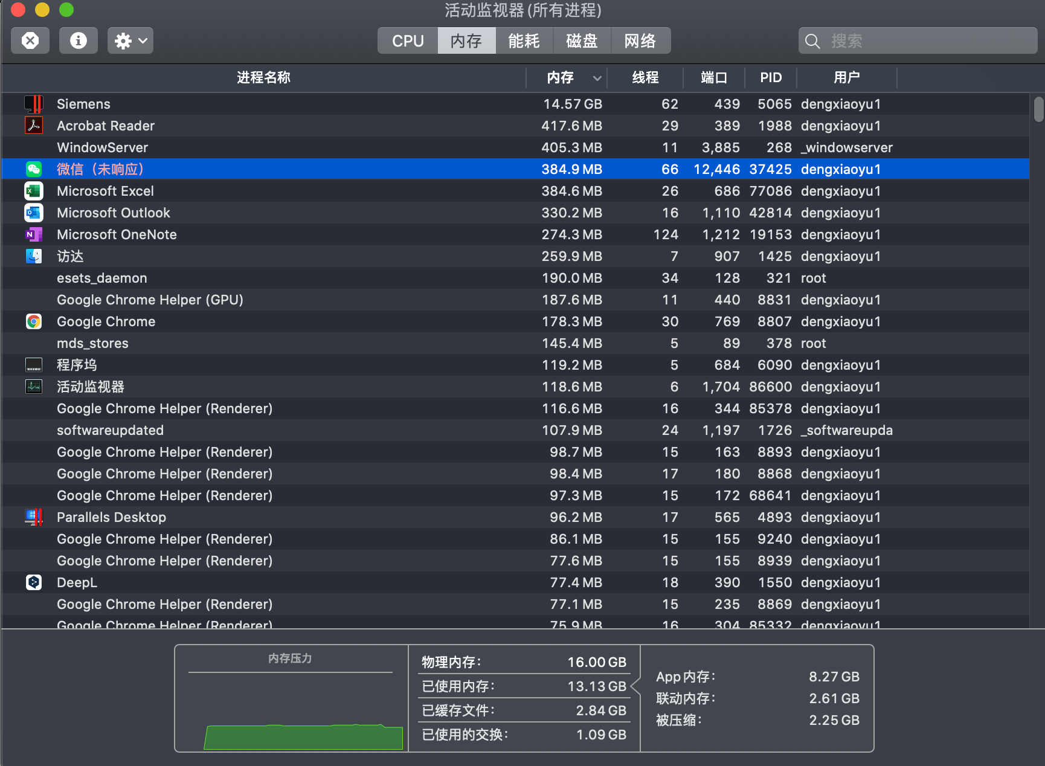Click the vertical scrollbar thumb

(1038, 109)
